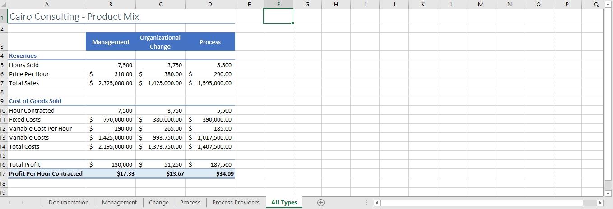Select column K header
This screenshot has height=209, width=613.
point(423,4)
